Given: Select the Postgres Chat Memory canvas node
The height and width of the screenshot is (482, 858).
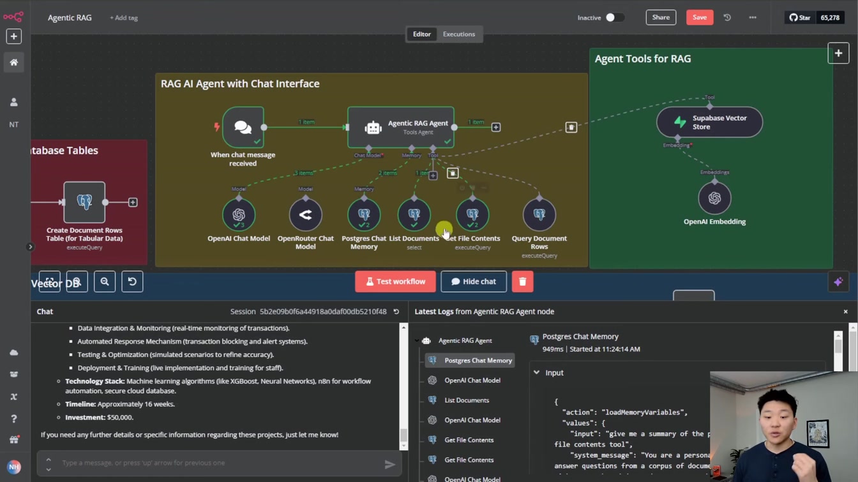Looking at the screenshot, I should coord(364,215).
